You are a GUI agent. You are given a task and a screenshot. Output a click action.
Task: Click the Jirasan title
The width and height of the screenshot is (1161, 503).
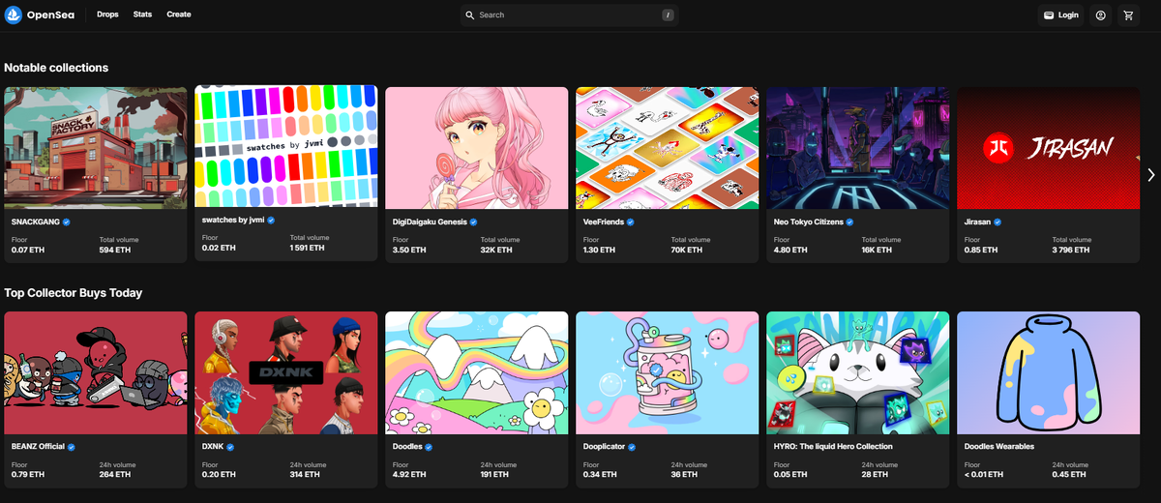pos(978,222)
